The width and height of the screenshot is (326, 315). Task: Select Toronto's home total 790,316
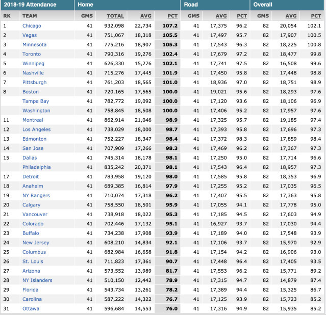click(114, 54)
